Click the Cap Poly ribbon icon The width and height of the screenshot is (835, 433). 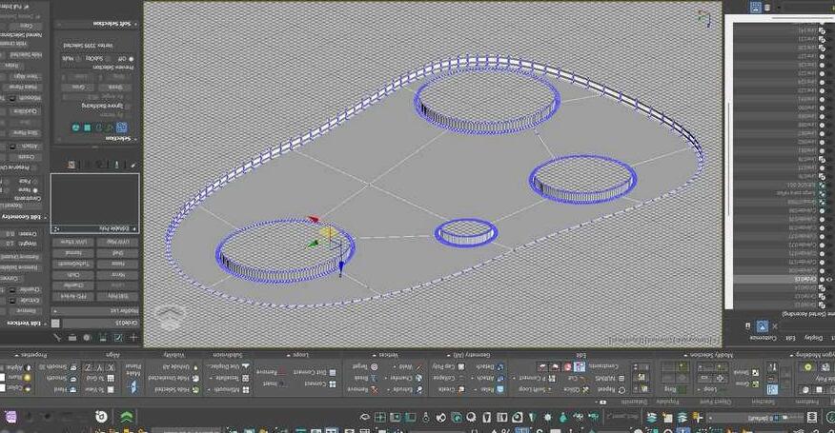[x=461, y=367]
